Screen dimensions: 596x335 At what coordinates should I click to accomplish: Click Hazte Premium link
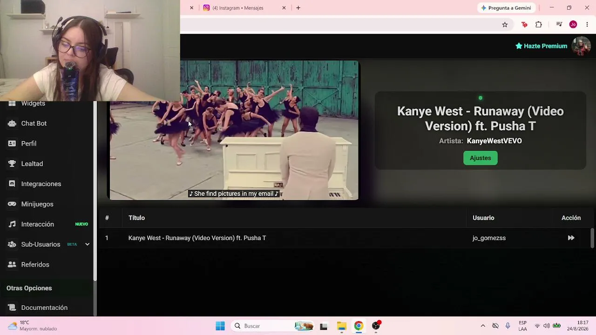(x=541, y=46)
